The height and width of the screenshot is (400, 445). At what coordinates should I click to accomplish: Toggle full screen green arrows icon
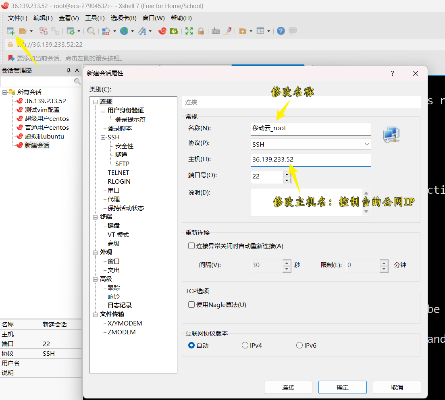pyautogui.click(x=189, y=31)
